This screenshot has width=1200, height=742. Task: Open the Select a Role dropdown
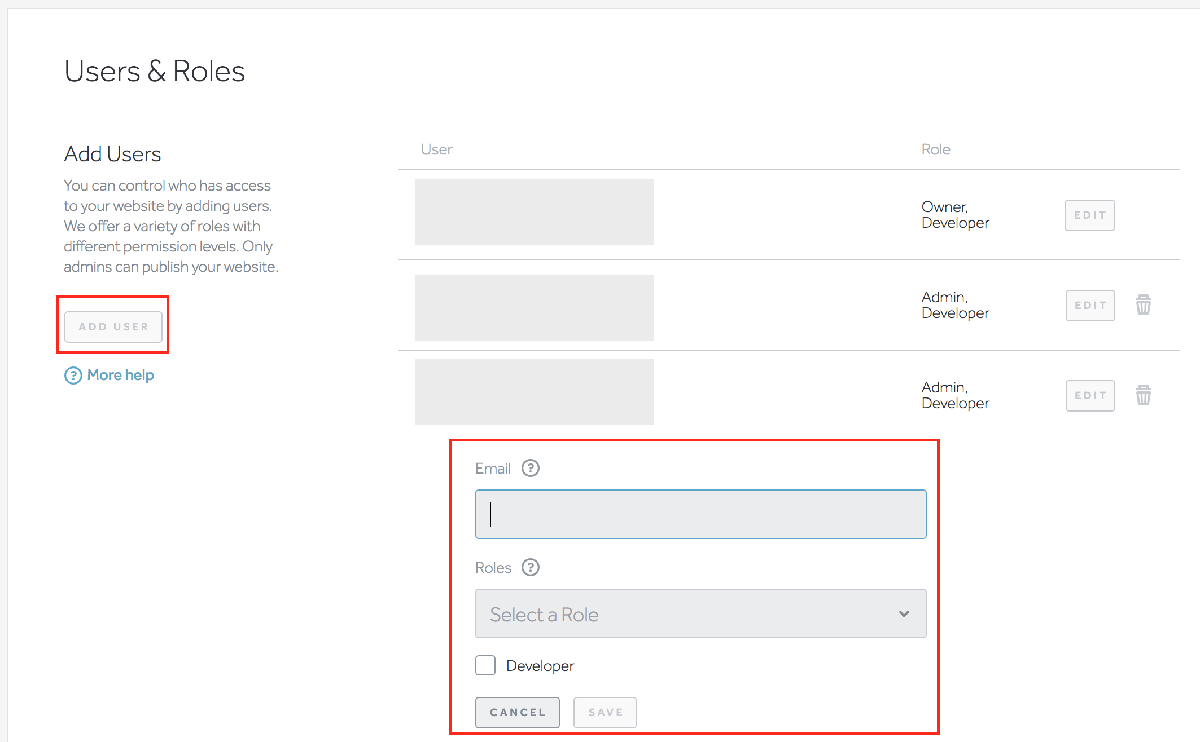click(700, 613)
